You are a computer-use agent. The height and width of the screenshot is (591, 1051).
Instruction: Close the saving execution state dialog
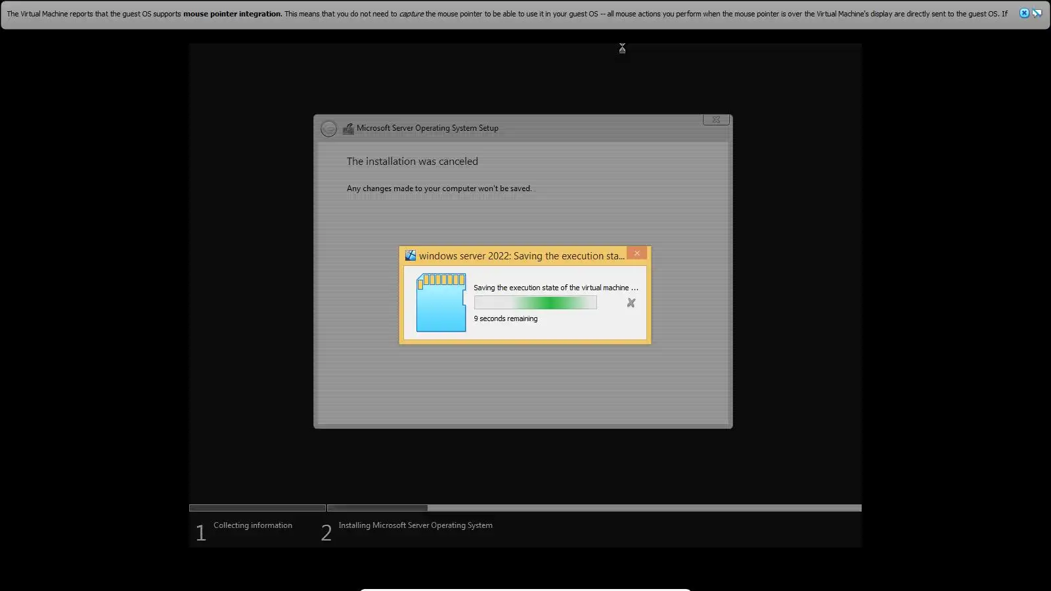[637, 253]
